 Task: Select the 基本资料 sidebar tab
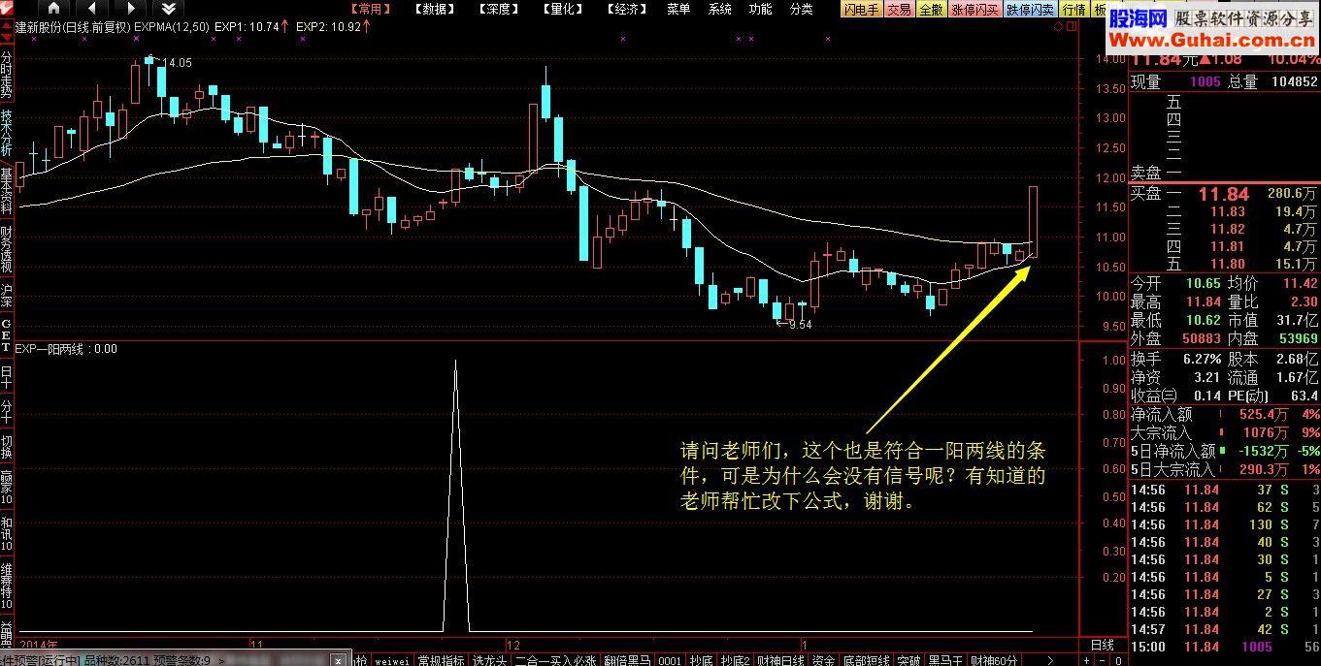click(x=7, y=190)
